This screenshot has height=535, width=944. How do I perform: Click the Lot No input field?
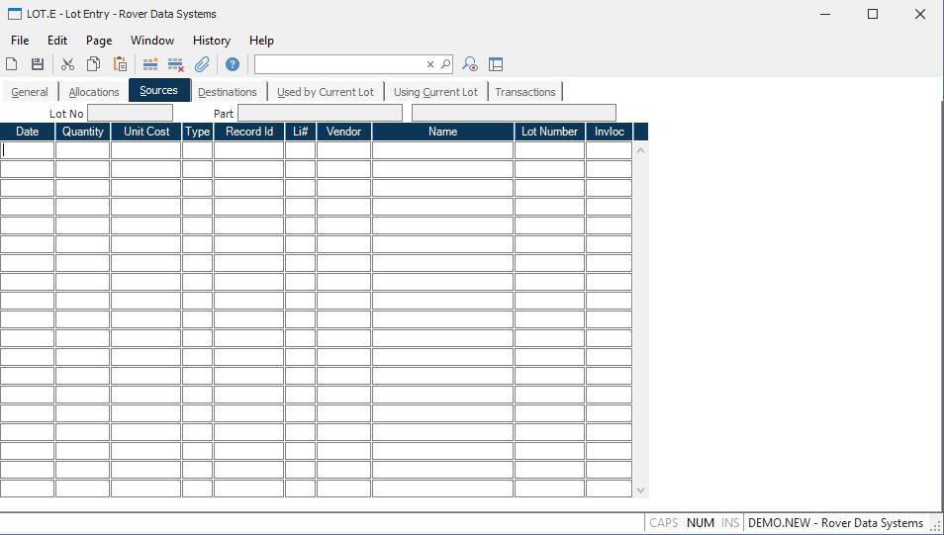pyautogui.click(x=130, y=114)
